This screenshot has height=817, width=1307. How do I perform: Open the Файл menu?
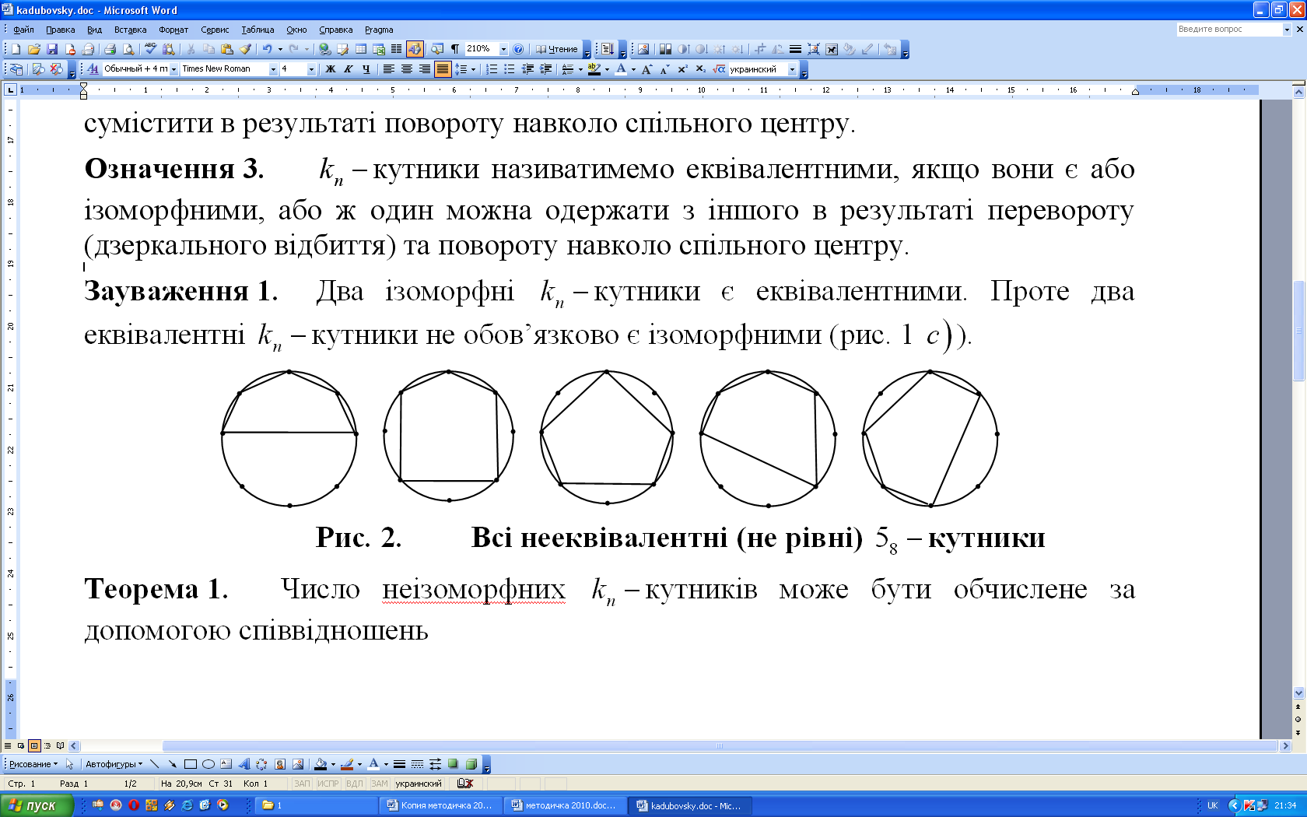(23, 30)
